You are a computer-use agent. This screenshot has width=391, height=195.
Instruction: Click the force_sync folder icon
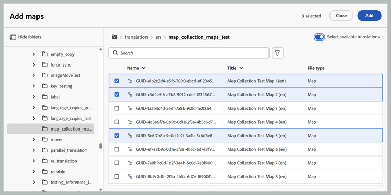[x=45, y=64]
